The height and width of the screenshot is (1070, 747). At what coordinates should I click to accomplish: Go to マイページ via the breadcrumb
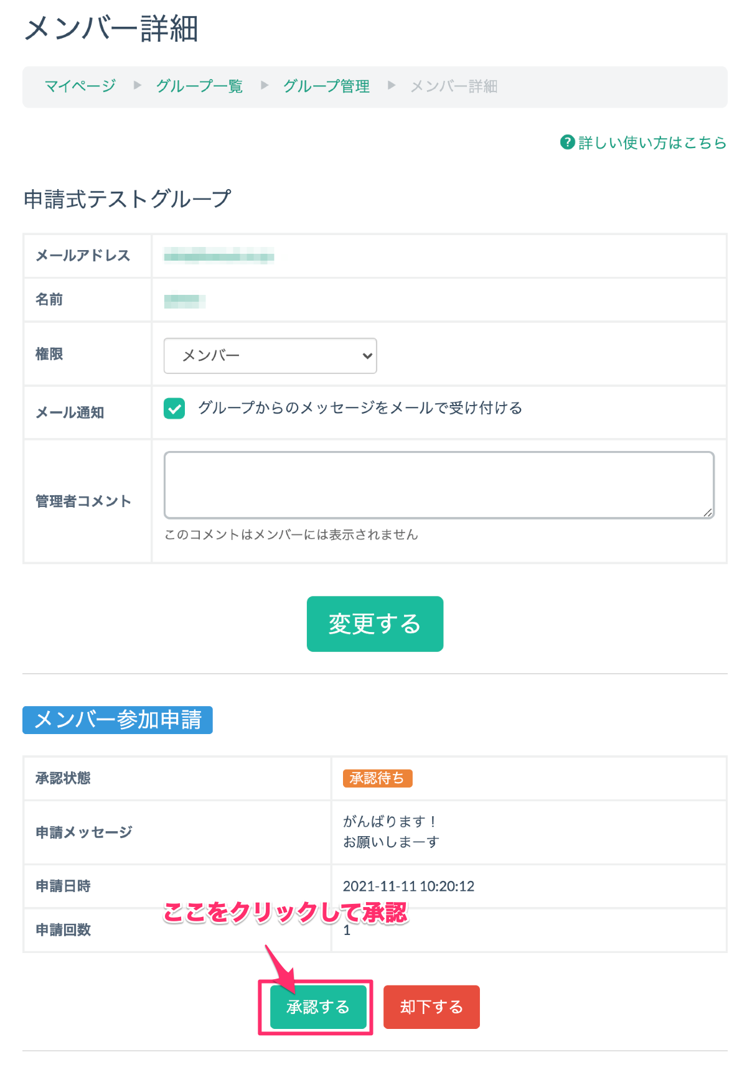pyautogui.click(x=80, y=86)
